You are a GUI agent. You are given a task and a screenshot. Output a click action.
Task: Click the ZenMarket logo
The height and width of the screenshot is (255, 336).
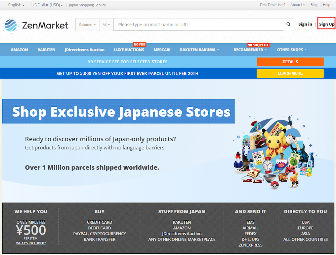click(36, 25)
